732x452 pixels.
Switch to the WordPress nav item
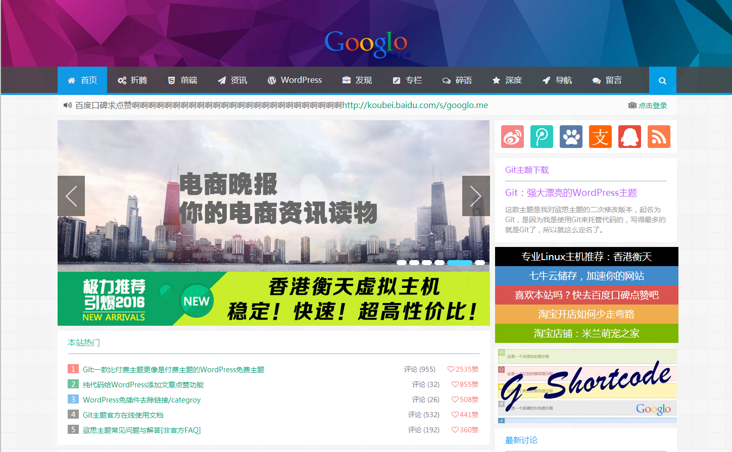(295, 80)
